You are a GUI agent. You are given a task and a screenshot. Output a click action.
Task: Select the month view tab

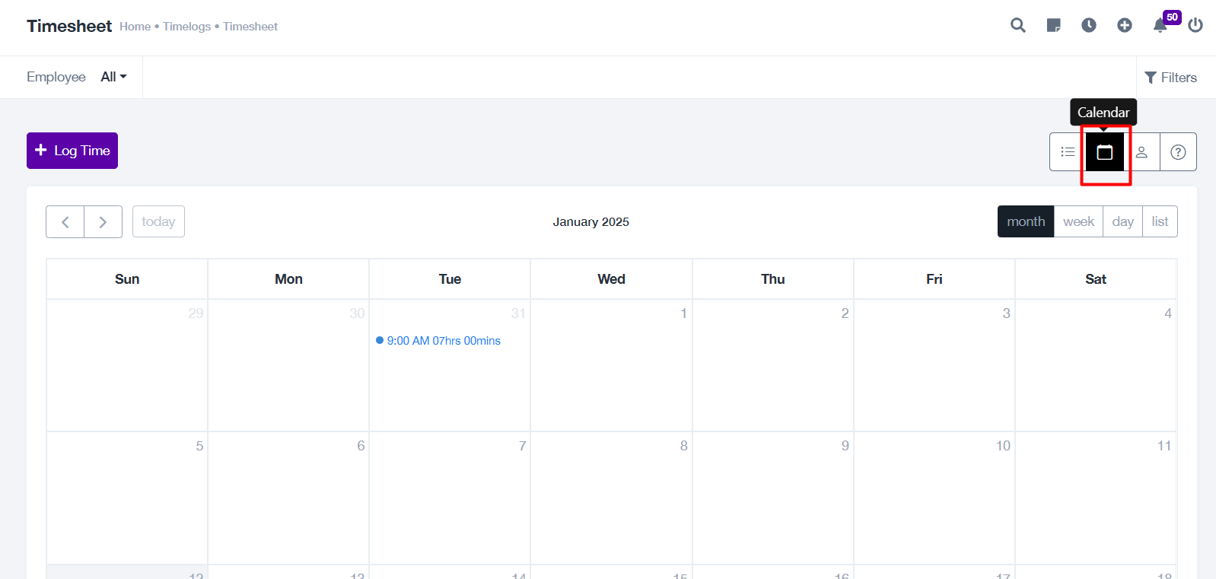(1026, 221)
